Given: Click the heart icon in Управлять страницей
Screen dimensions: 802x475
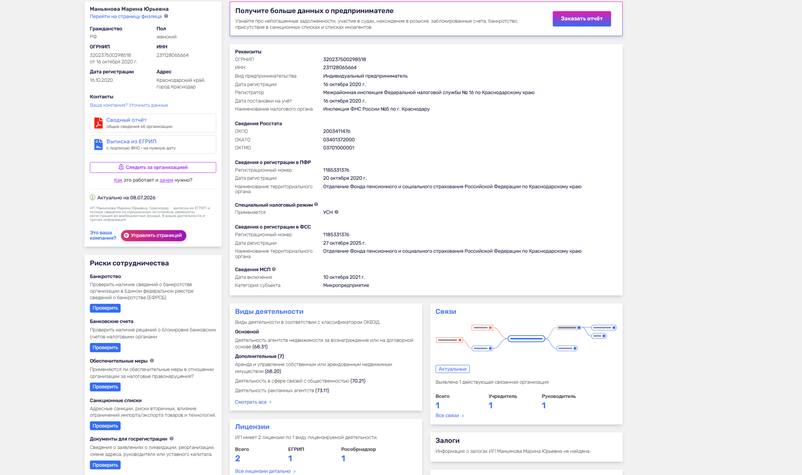Looking at the screenshot, I should pyautogui.click(x=126, y=235).
